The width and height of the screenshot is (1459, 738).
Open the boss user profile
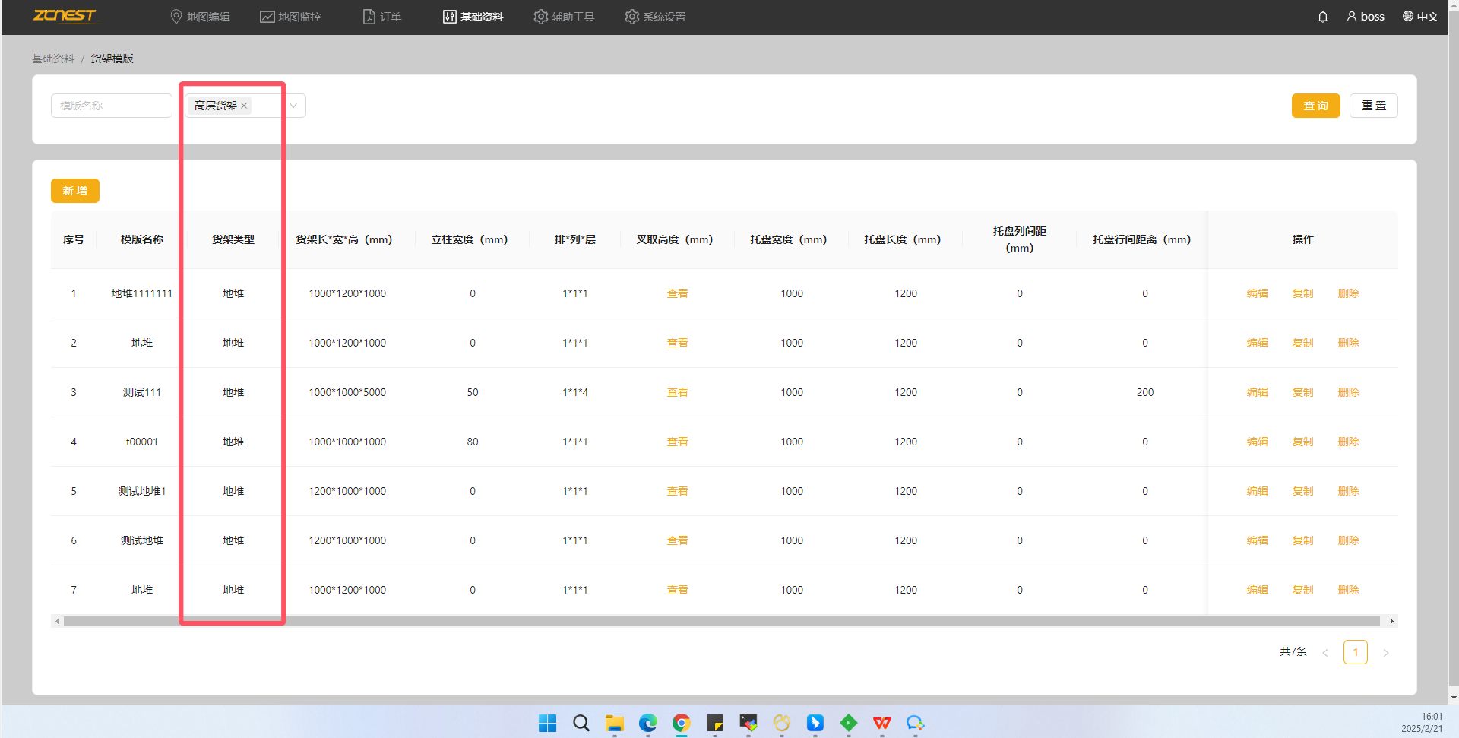coord(1366,17)
